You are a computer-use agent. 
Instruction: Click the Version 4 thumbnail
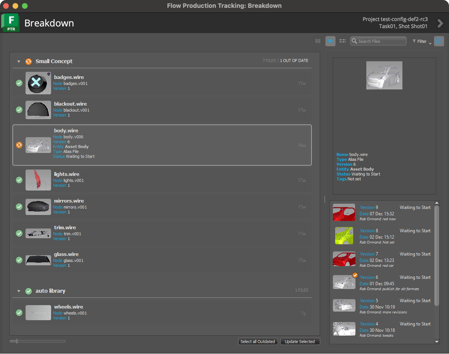click(x=344, y=329)
